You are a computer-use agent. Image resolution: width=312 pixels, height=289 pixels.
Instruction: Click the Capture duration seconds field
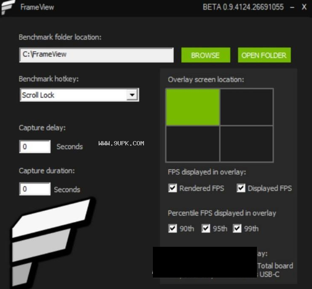point(35,189)
